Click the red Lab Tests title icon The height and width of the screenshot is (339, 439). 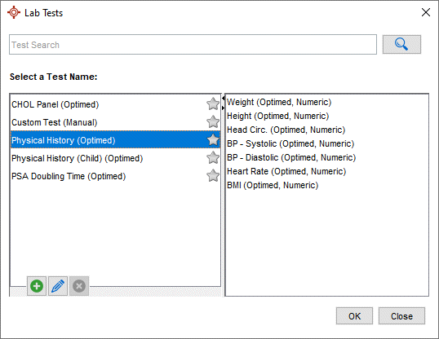click(14, 12)
